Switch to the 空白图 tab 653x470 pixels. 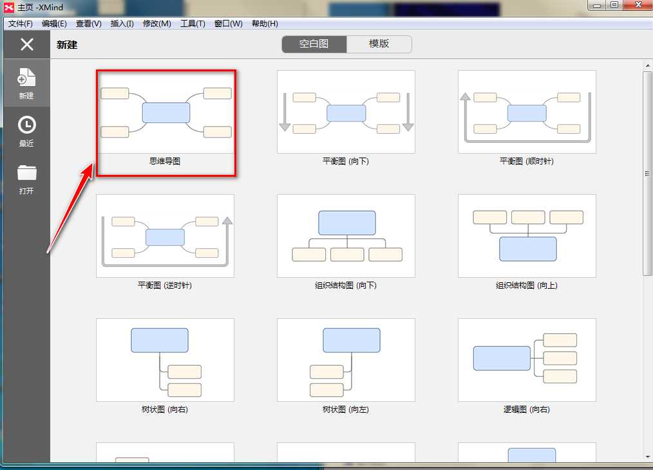tap(314, 44)
